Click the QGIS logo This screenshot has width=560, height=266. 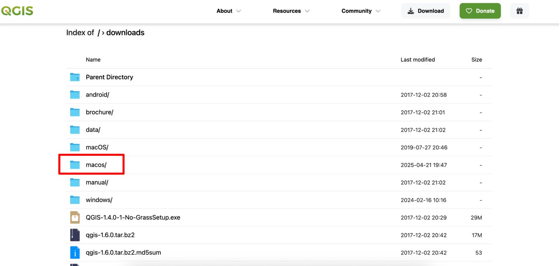click(17, 11)
